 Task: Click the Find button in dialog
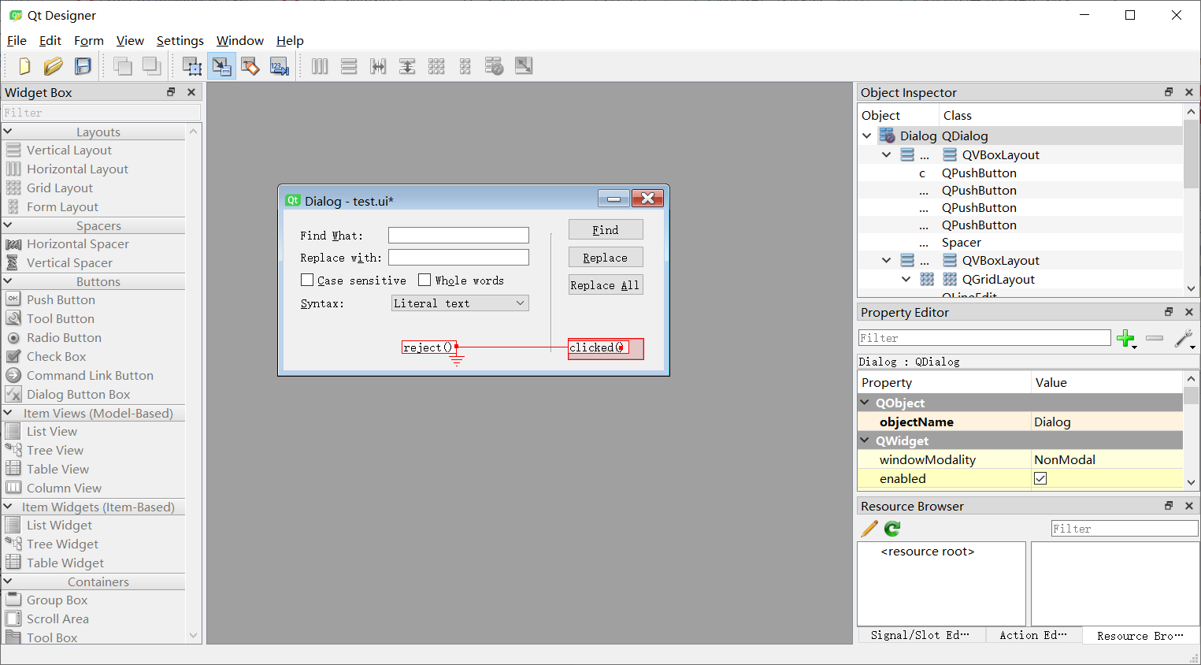tap(606, 229)
